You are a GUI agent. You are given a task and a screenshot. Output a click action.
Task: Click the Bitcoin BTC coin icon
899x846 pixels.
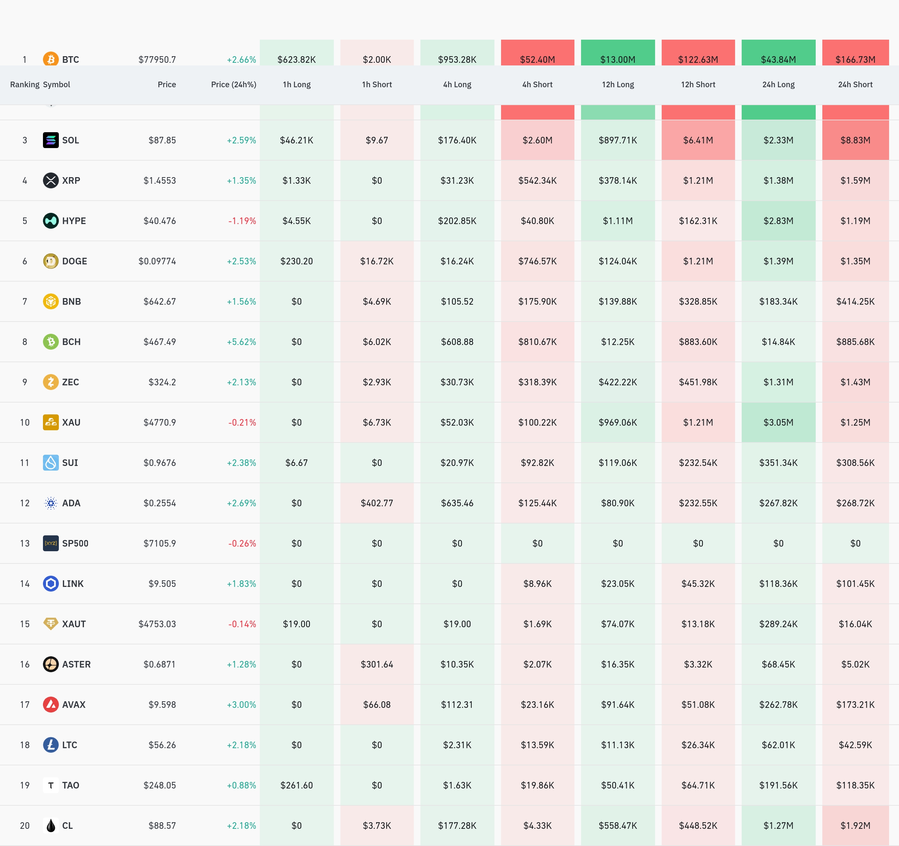click(51, 59)
